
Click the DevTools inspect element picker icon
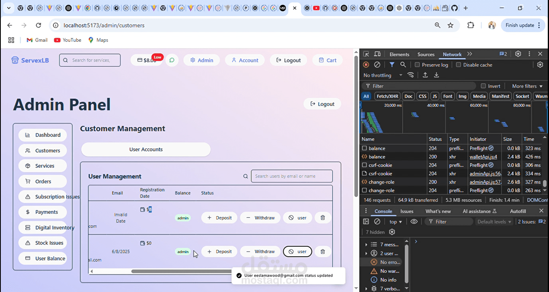tap(366, 54)
